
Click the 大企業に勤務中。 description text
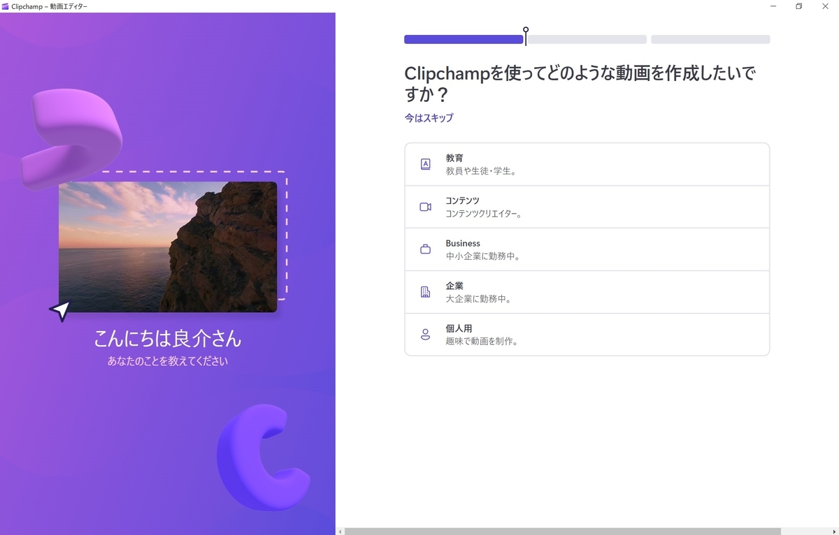(x=479, y=299)
